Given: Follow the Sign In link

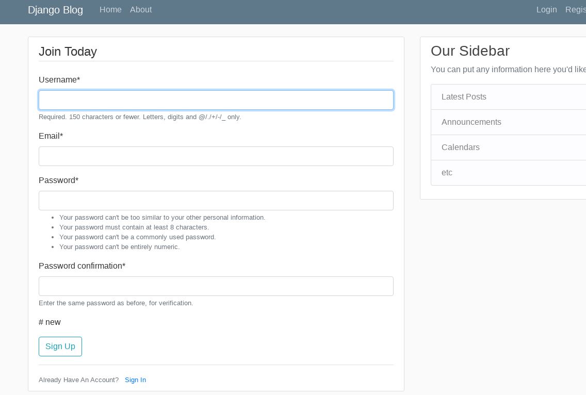Looking at the screenshot, I should pyautogui.click(x=135, y=380).
